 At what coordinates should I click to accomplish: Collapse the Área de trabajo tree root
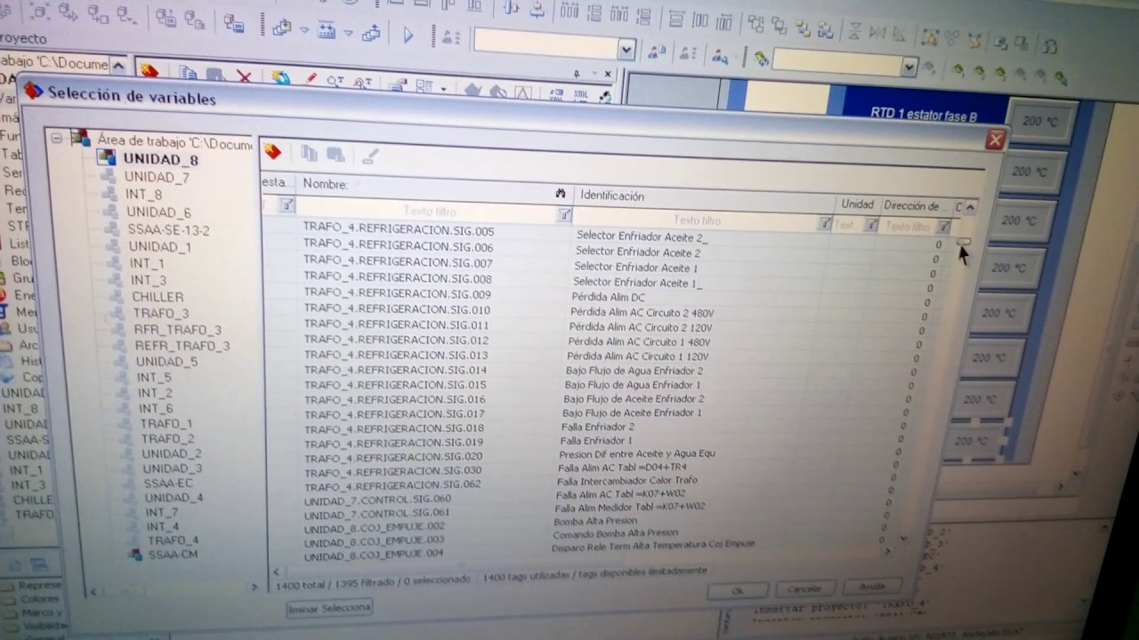click(x=57, y=138)
